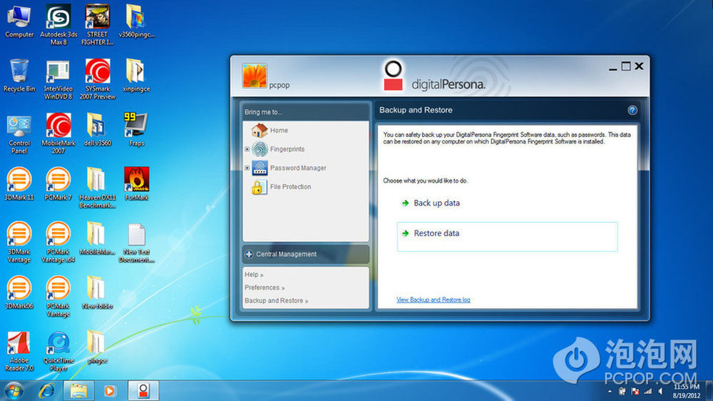This screenshot has height=401, width=713.
Task: Select the Heaven DX11 Benchmark folder
Action: 97,188
